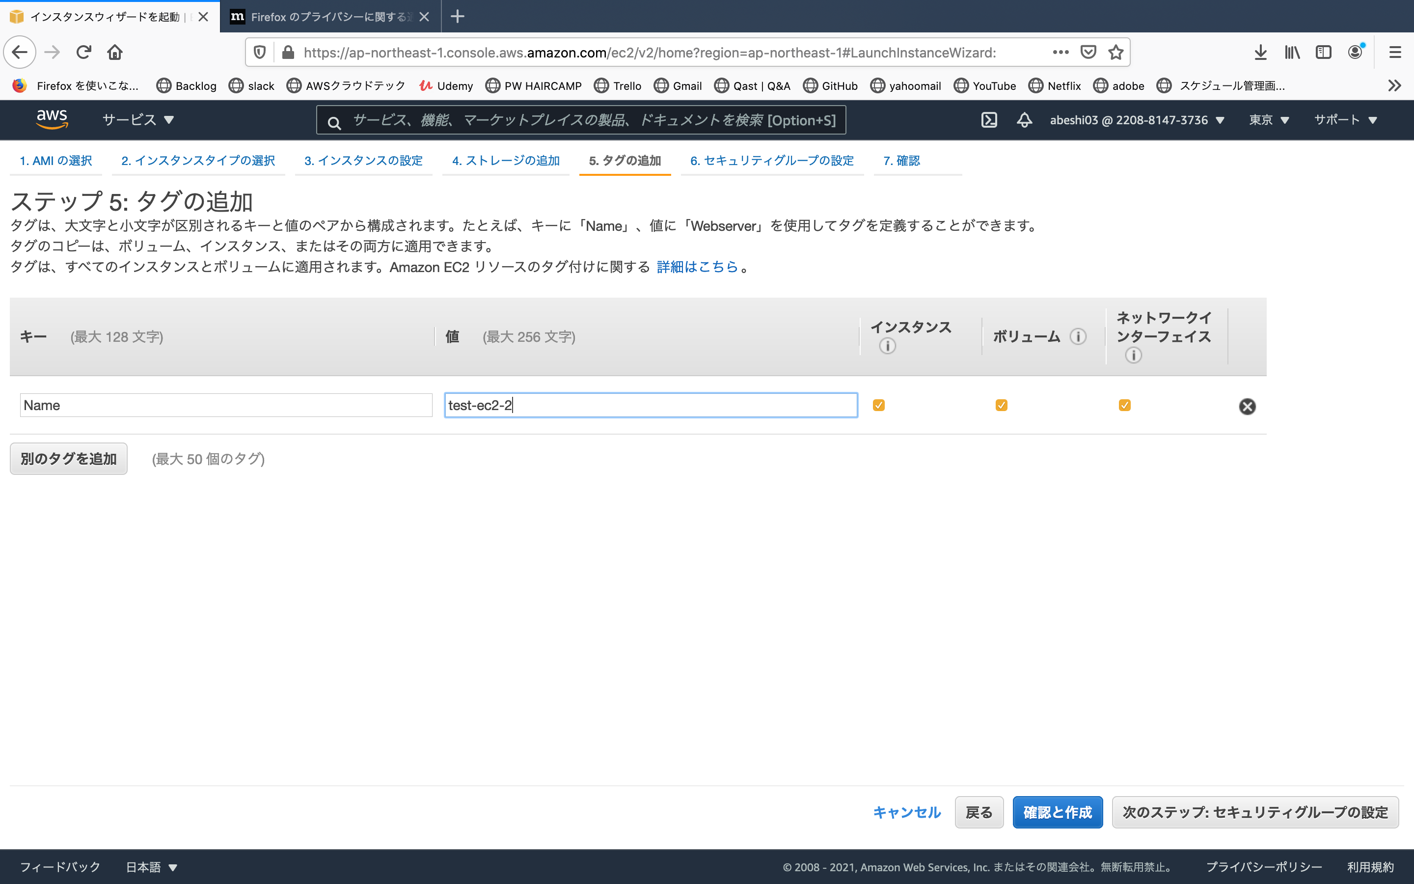View the インスタンス column info icon
The image size is (1414, 884).
point(888,346)
